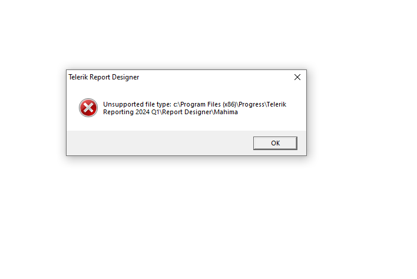Click the red error X icon
The image size is (417, 279).
click(x=88, y=108)
